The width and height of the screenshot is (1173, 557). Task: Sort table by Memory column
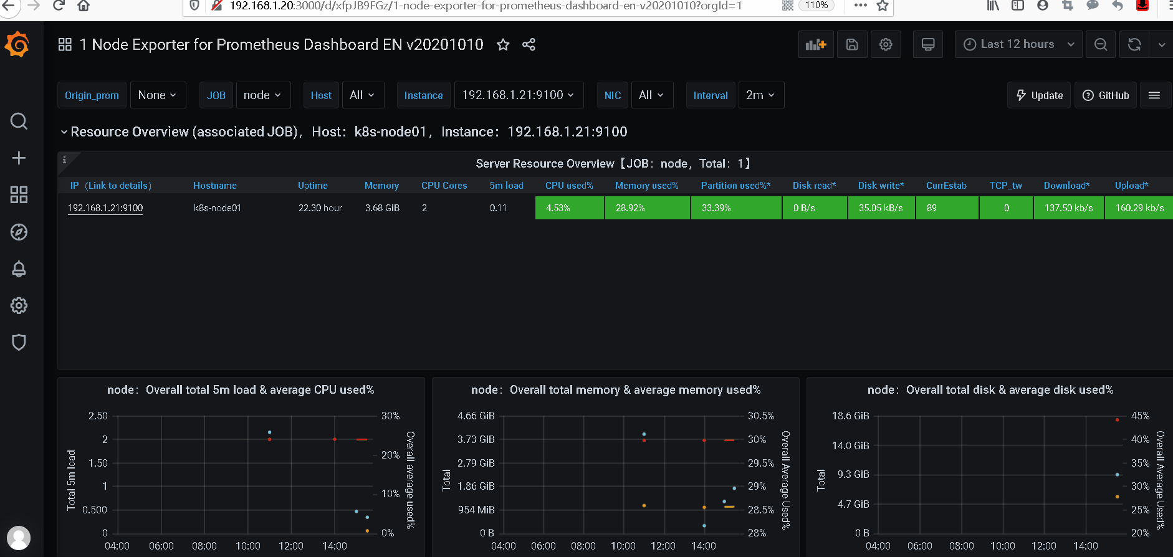click(381, 186)
